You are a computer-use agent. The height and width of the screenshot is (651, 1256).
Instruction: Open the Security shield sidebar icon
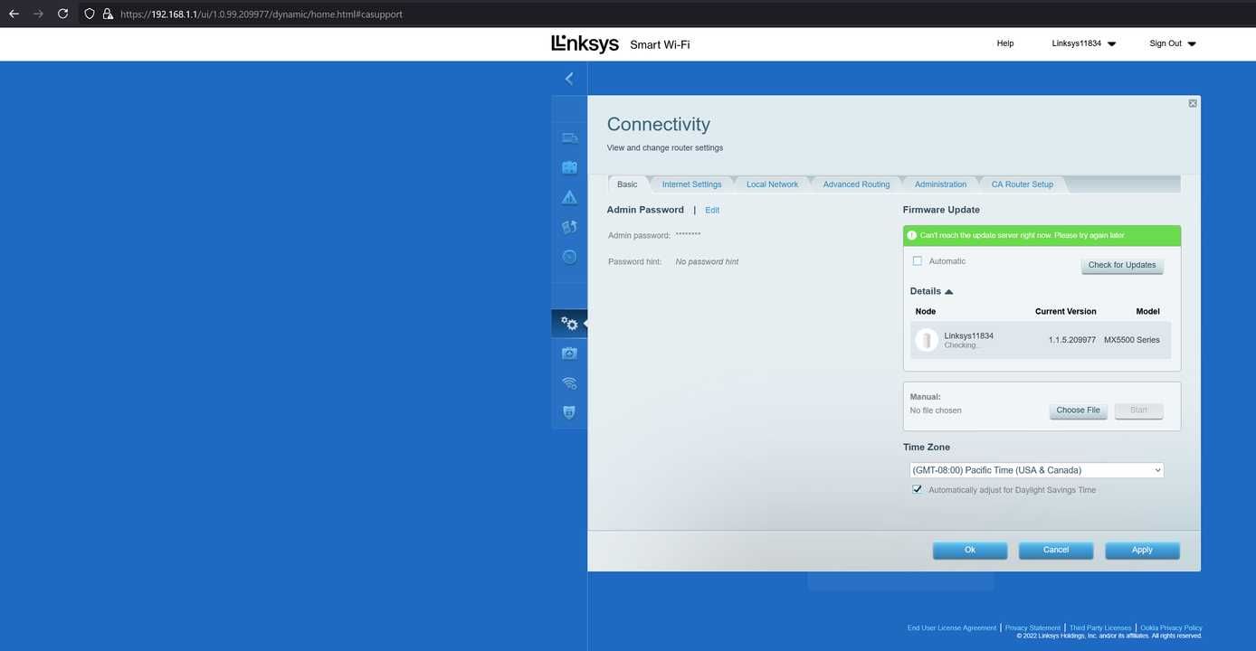pyautogui.click(x=569, y=412)
